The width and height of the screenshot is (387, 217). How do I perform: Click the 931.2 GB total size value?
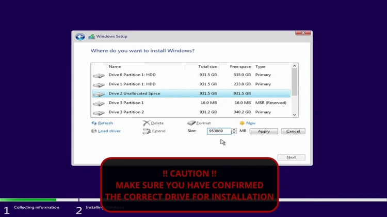coord(208,112)
